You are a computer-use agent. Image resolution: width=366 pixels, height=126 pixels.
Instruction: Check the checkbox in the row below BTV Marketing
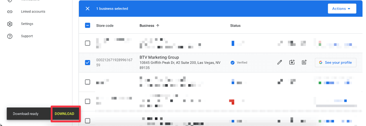[x=88, y=82]
